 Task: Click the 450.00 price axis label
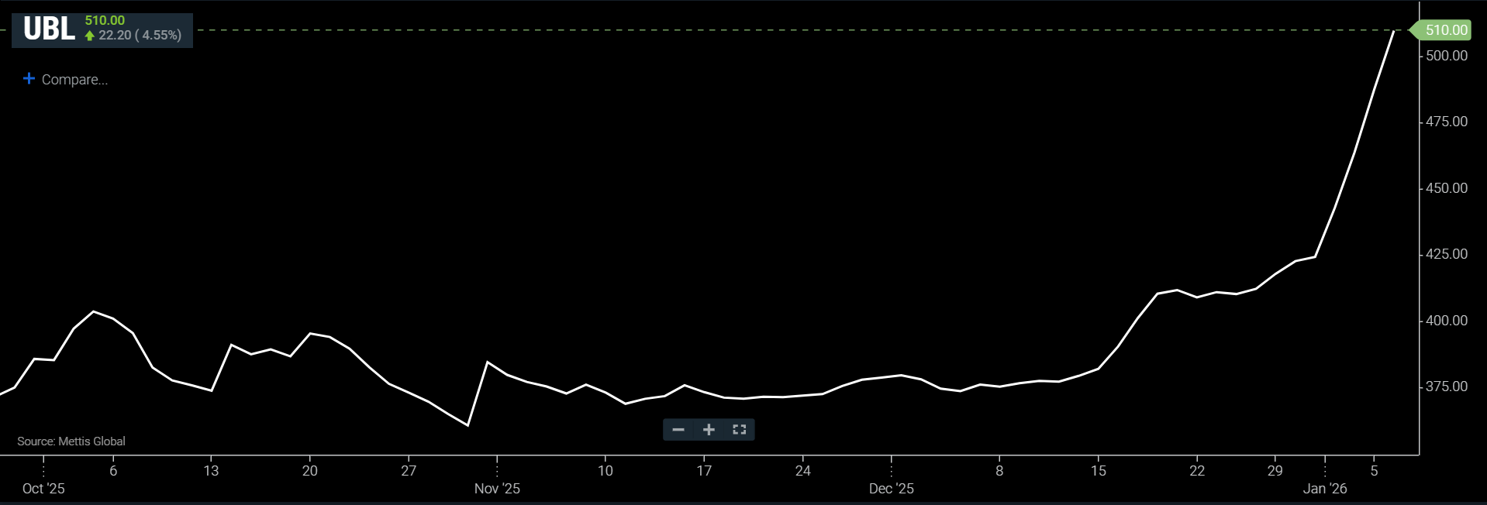pyautogui.click(x=1446, y=188)
